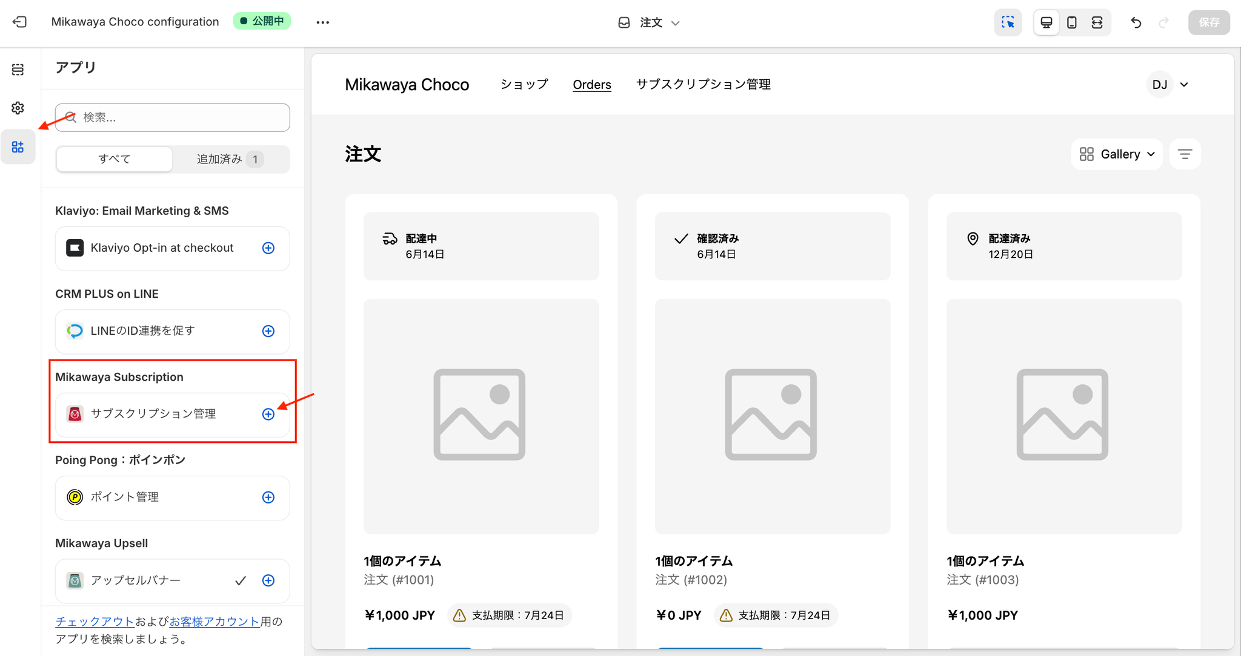This screenshot has height=656, width=1241.
Task: Click the 注文 (#1001) text
Action: pos(399,580)
